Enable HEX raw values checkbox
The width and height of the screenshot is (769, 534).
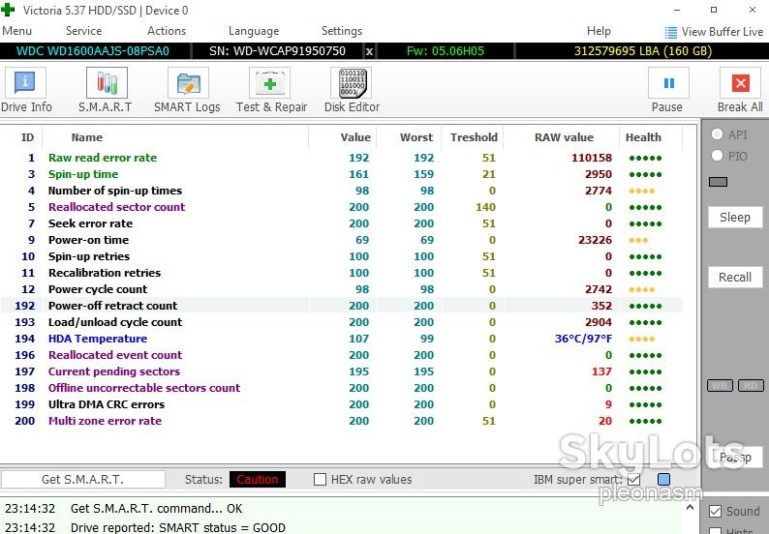pyautogui.click(x=320, y=479)
